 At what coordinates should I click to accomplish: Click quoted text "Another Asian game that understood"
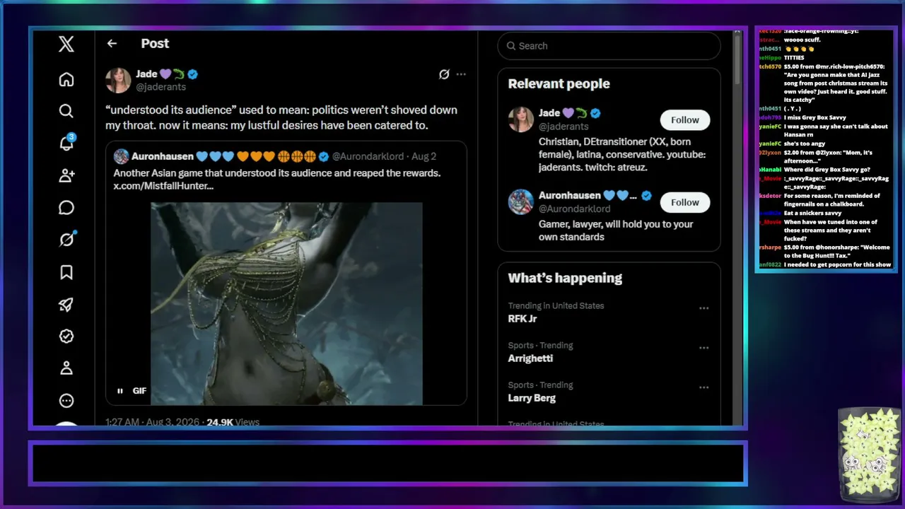[277, 173]
